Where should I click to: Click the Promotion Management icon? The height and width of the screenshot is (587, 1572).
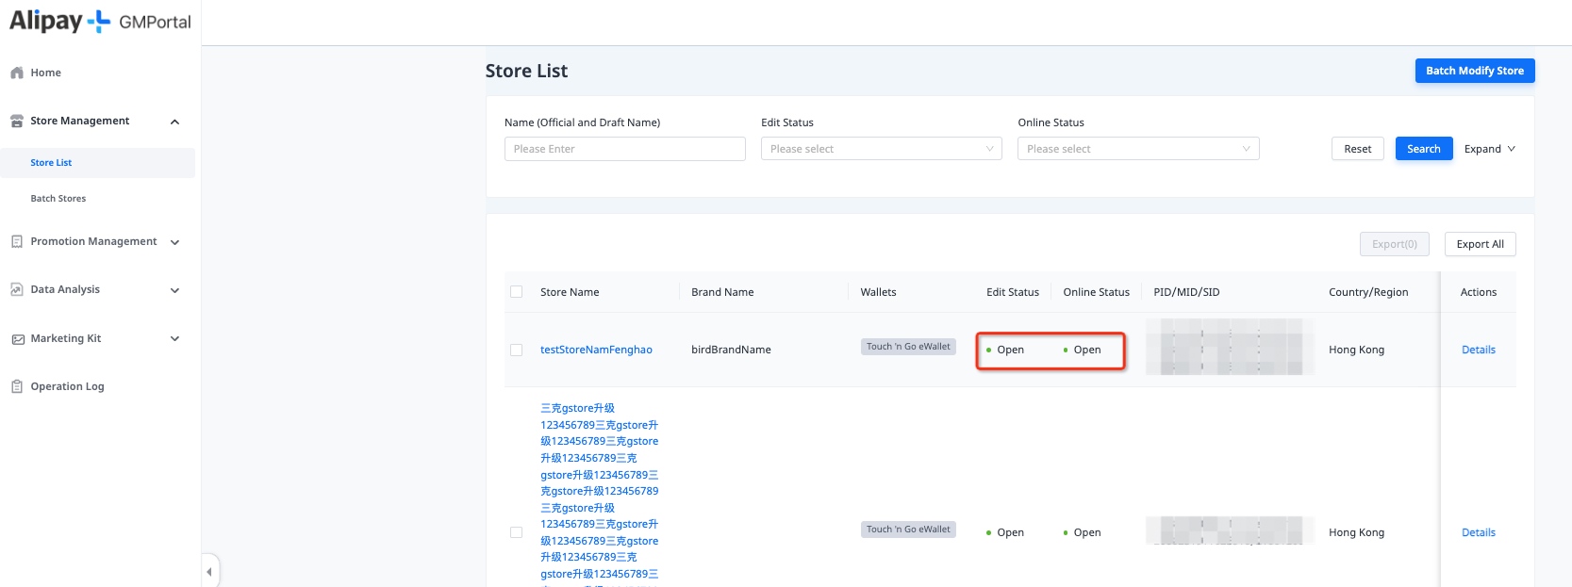17,241
